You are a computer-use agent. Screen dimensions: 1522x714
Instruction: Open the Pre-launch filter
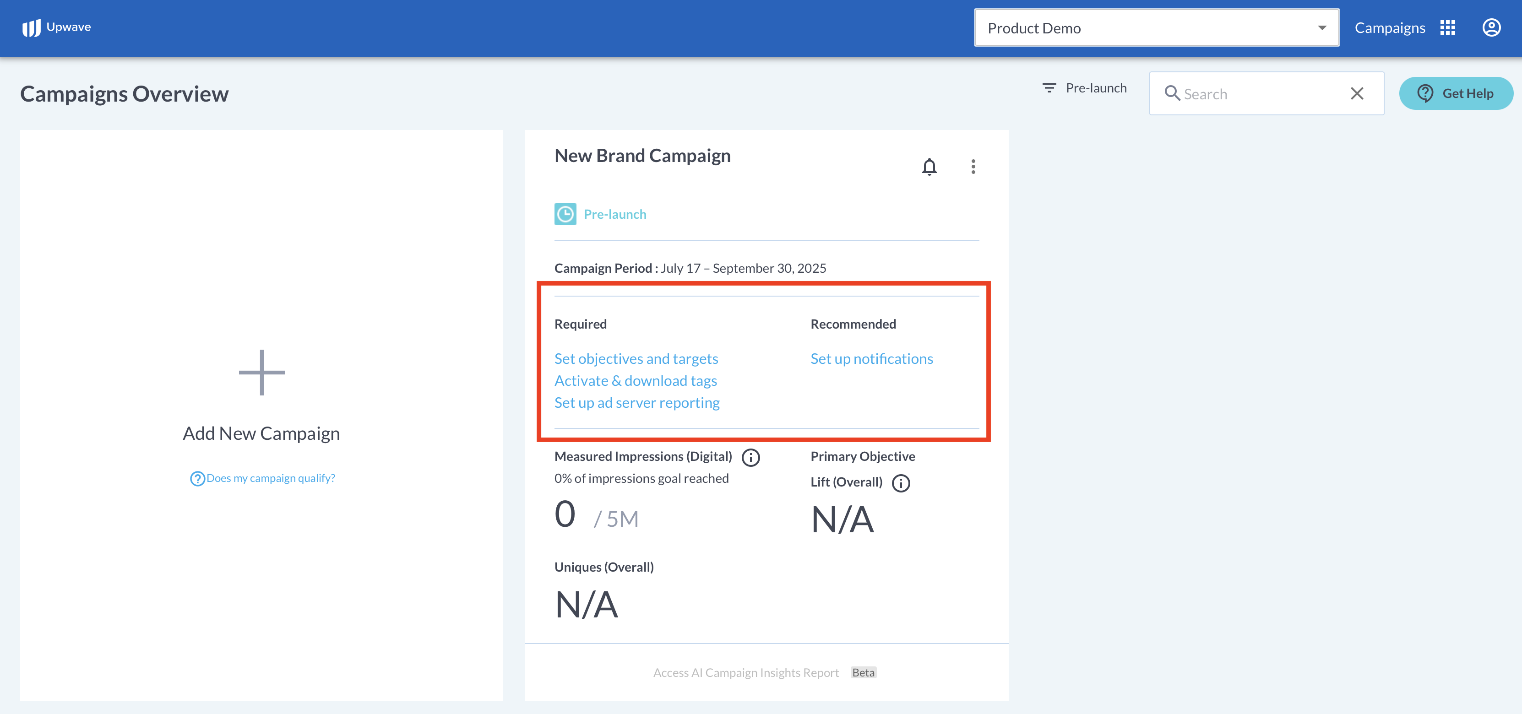click(x=1084, y=88)
